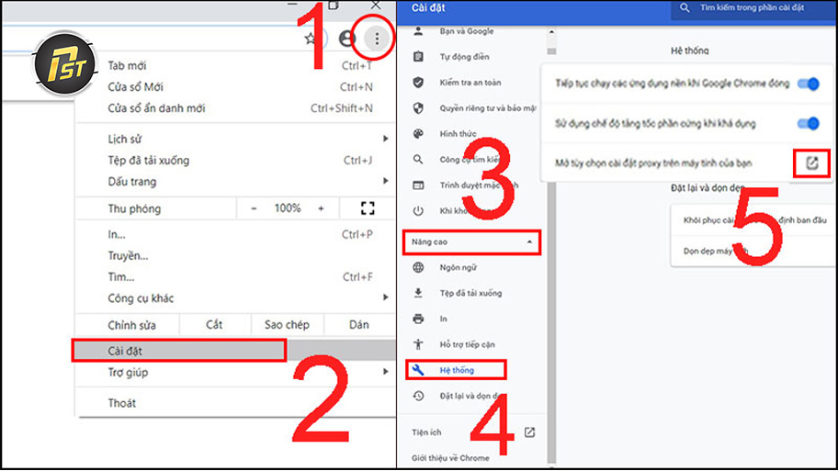This screenshot has height=471, width=838.
Task: Click the on-startup power icon
Action: tap(418, 211)
